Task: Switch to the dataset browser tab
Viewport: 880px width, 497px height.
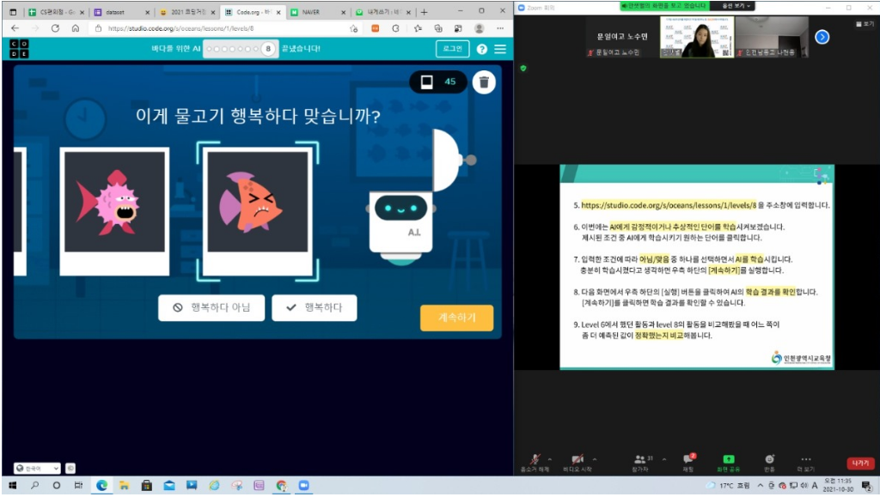Action: point(122,12)
